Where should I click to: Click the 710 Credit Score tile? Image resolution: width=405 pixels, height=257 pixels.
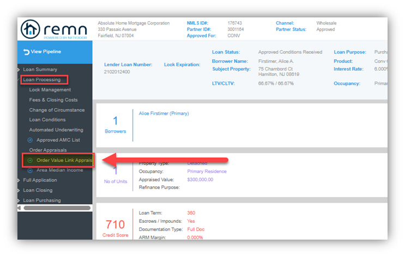115,228
